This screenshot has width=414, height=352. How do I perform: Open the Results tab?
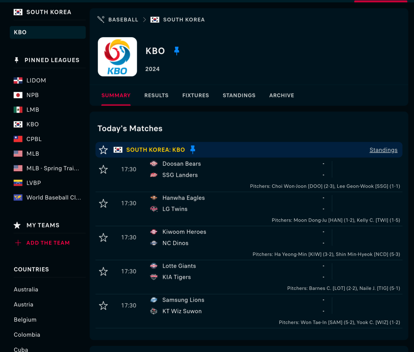coord(156,95)
